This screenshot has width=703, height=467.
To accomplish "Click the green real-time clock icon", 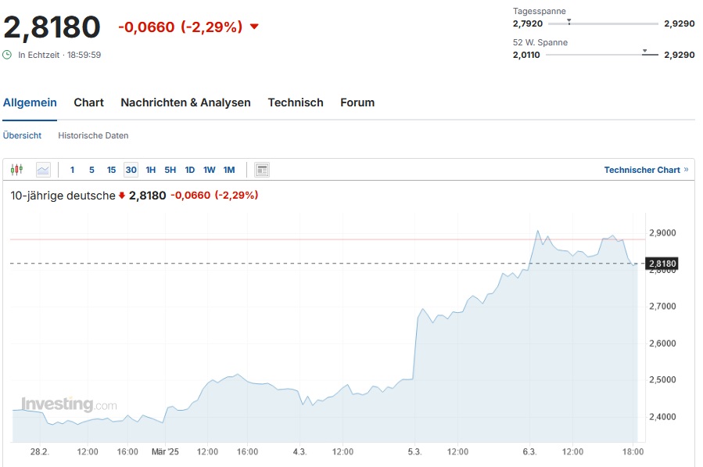I will 8,55.
